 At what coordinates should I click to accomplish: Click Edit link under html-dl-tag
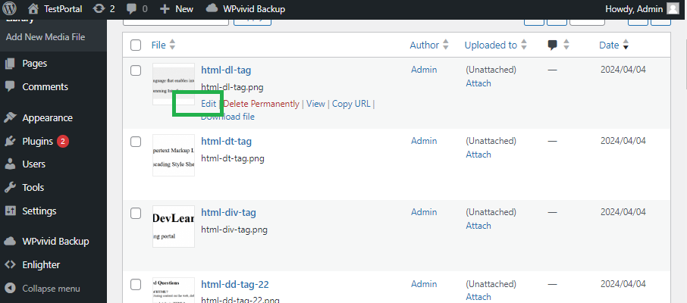point(209,104)
